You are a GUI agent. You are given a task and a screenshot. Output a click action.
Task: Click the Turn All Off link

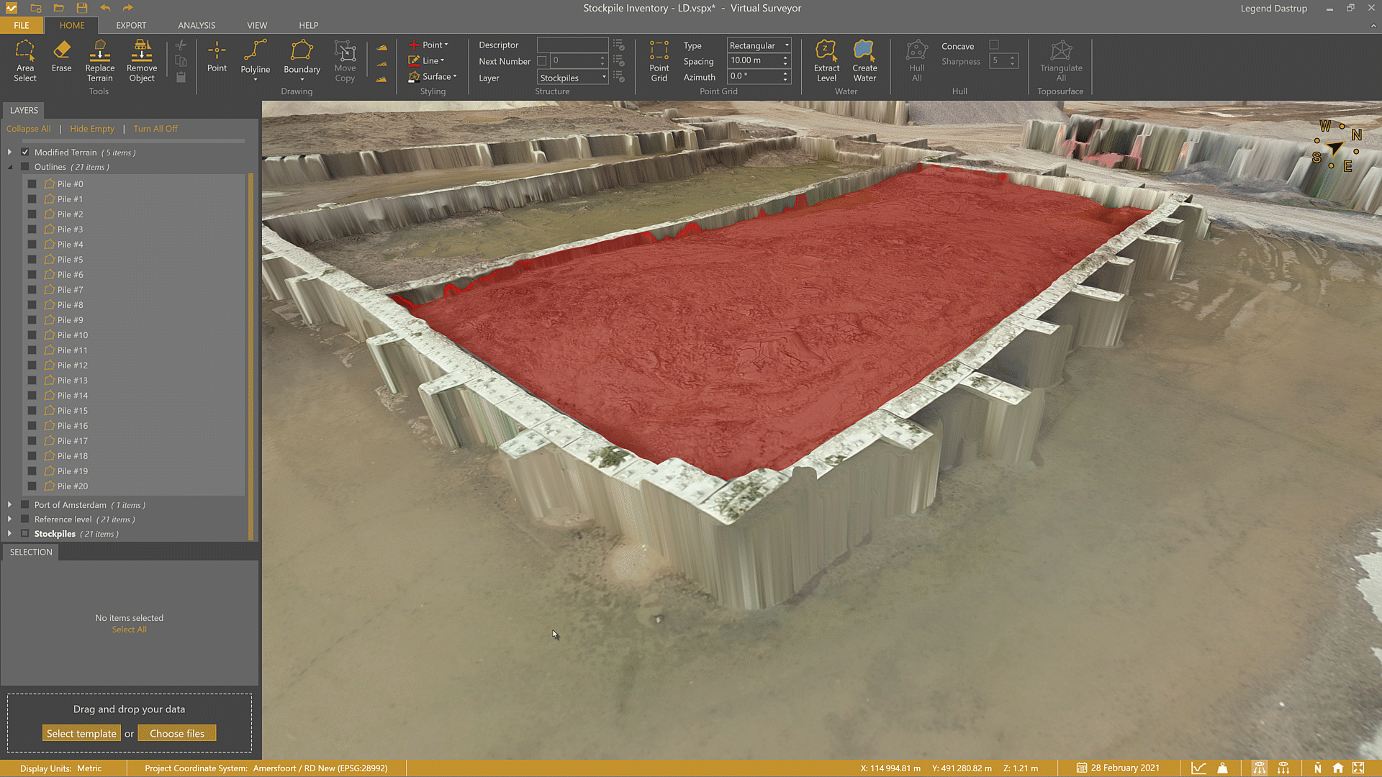pyautogui.click(x=155, y=128)
